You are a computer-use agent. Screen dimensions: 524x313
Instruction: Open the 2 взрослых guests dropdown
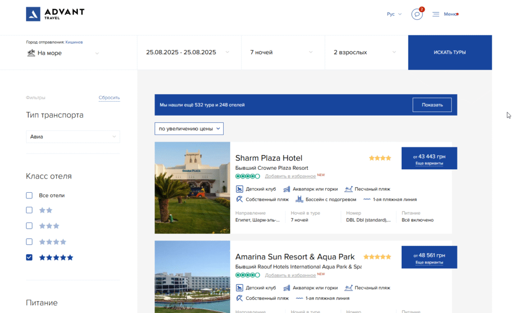pyautogui.click(x=366, y=53)
